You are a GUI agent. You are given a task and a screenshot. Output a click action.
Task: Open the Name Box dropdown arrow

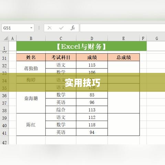[x=31, y=28]
